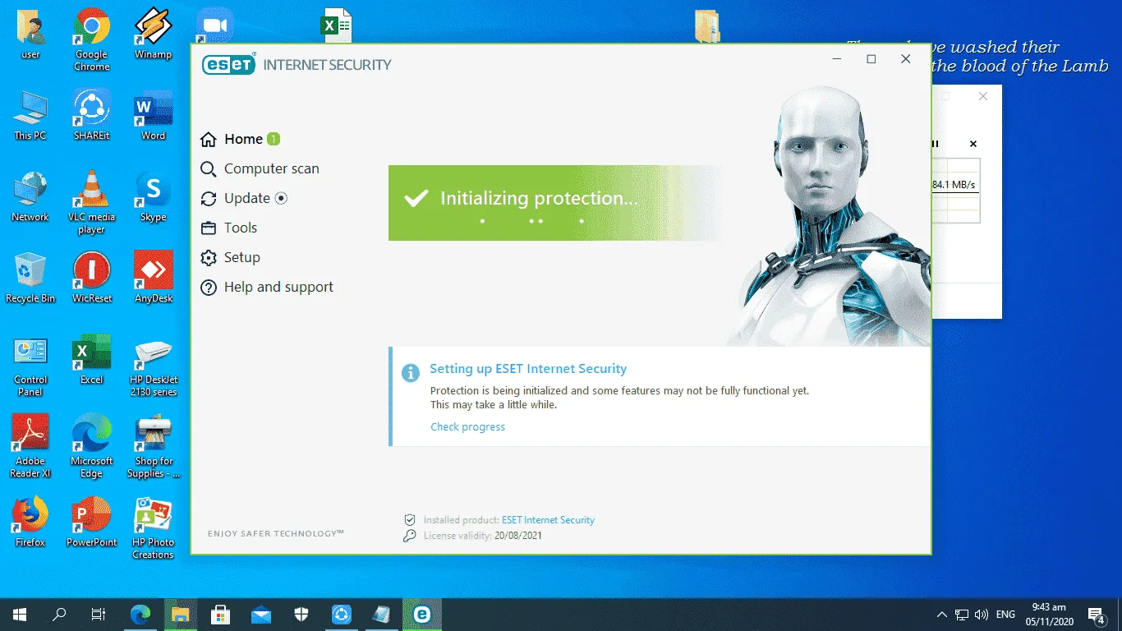Launch Excel from the desktop shortcut
This screenshot has width=1122, height=631.
[92, 360]
